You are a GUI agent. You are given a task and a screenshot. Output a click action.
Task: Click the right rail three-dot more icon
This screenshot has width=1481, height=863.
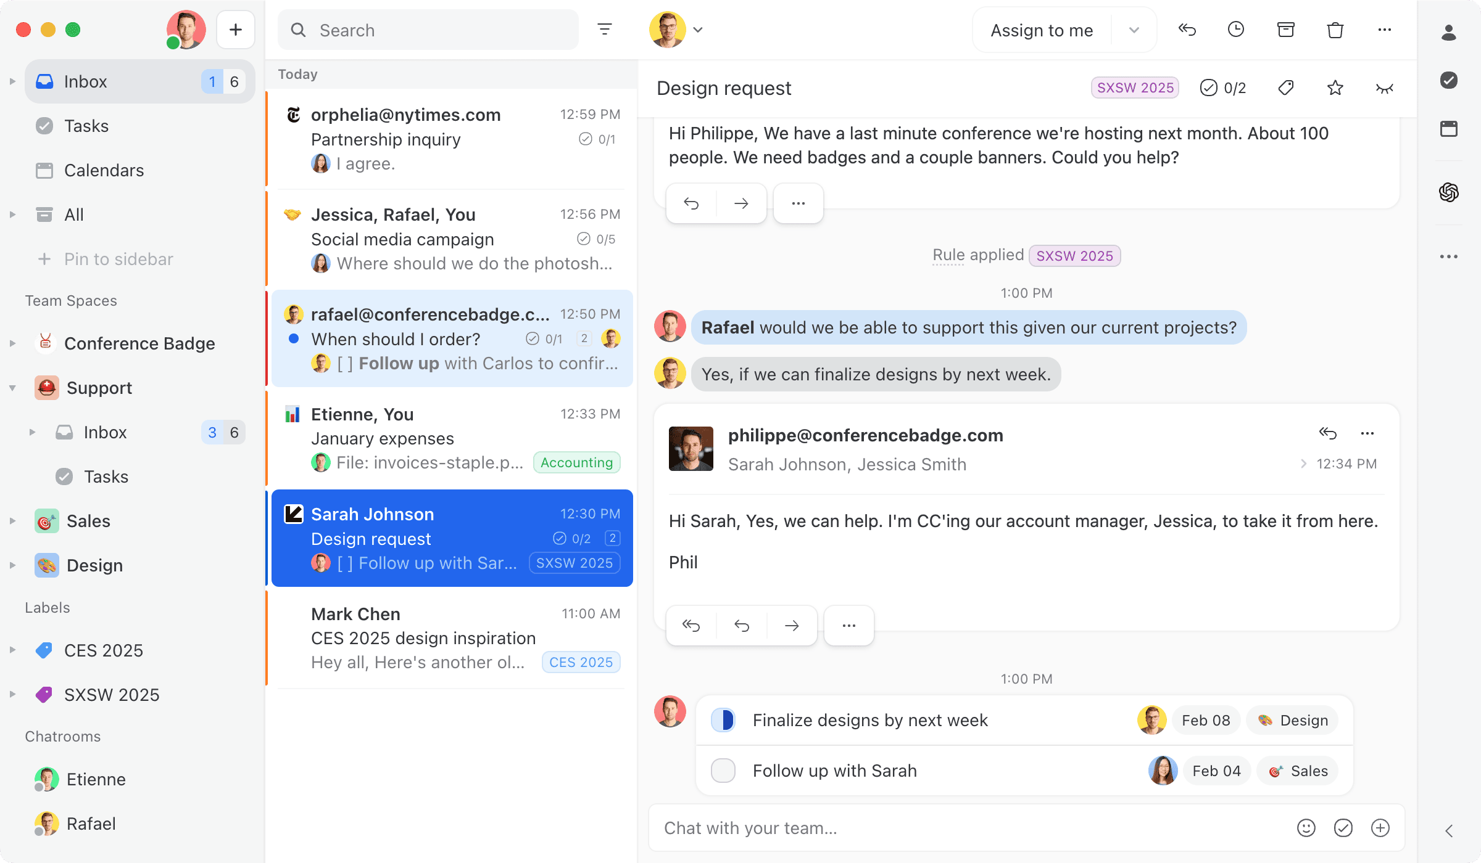[1449, 256]
